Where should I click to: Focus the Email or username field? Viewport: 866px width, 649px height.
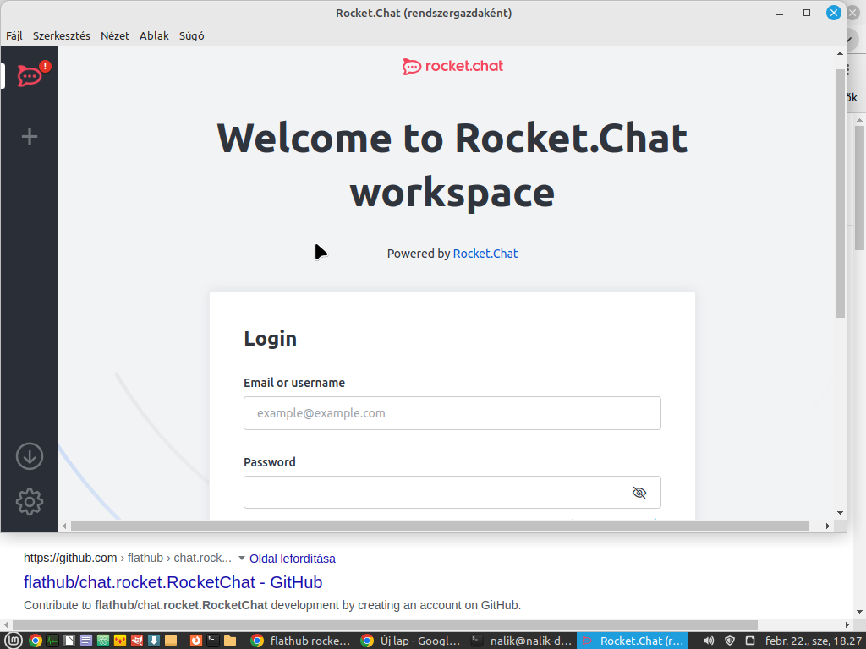point(452,413)
